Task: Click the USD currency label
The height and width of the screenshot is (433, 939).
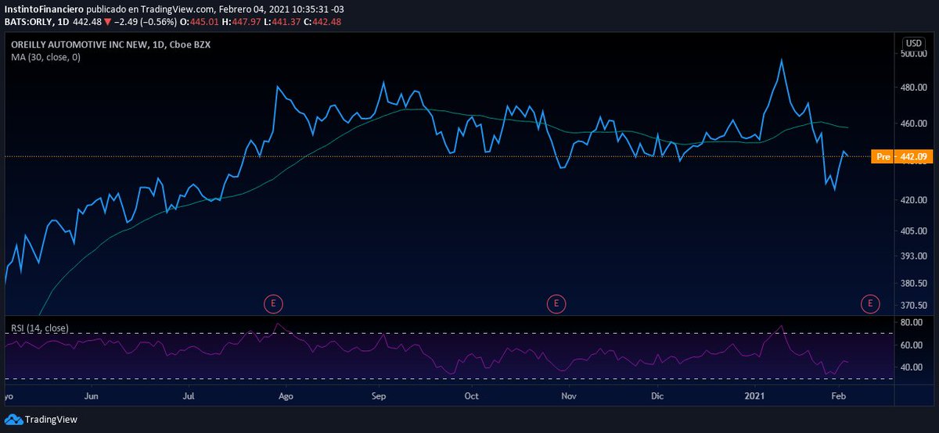Action: (913, 43)
